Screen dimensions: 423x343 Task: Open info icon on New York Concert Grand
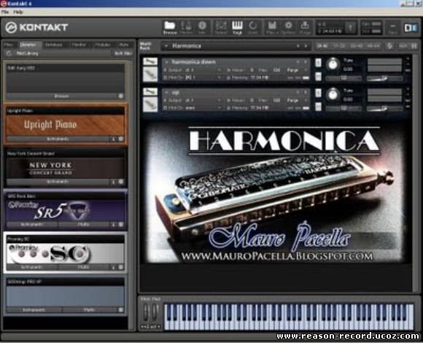point(114,182)
